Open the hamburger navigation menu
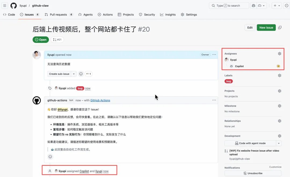The image size is (290, 177). pos(5,5)
